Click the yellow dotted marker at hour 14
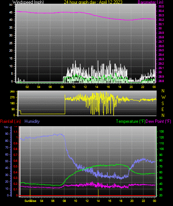Viewport: 173px width, 206px height. (x=98, y=193)
